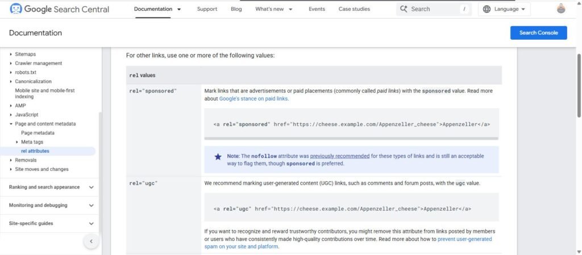The width and height of the screenshot is (582, 255).
Task: Click the collapse sidebar arrow button
Action: click(91, 241)
